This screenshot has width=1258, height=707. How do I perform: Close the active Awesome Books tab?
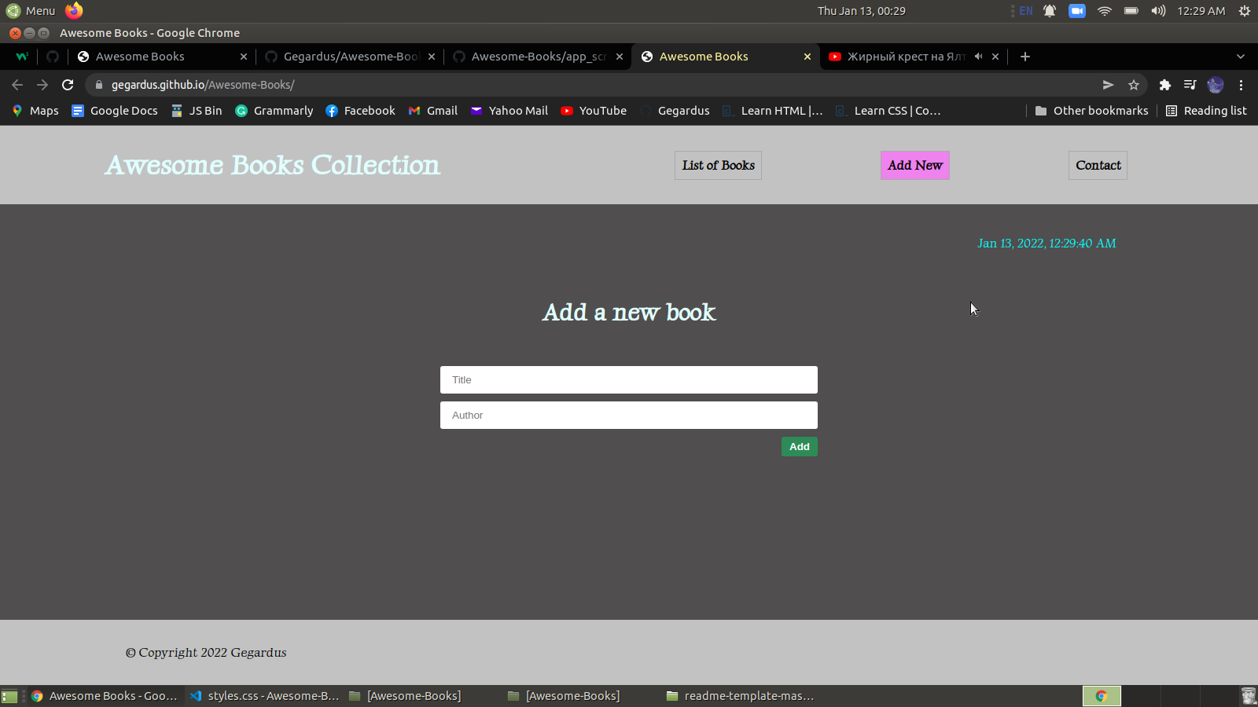tap(807, 57)
